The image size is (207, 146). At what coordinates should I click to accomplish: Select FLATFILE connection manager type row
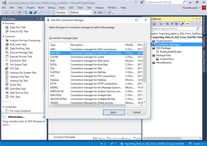click(x=96, y=72)
